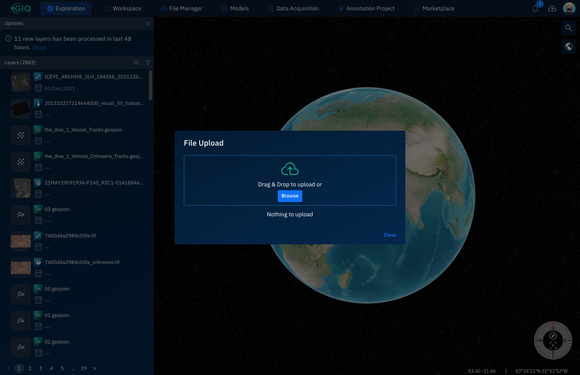Open the Annotation Project tab
This screenshot has height=375, width=580.
pos(367,8)
